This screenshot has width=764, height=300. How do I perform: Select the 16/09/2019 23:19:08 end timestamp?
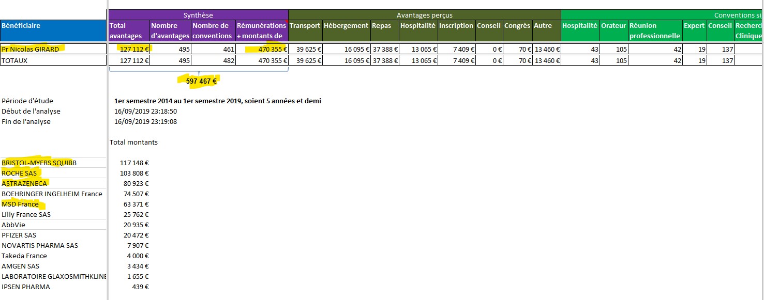(146, 122)
